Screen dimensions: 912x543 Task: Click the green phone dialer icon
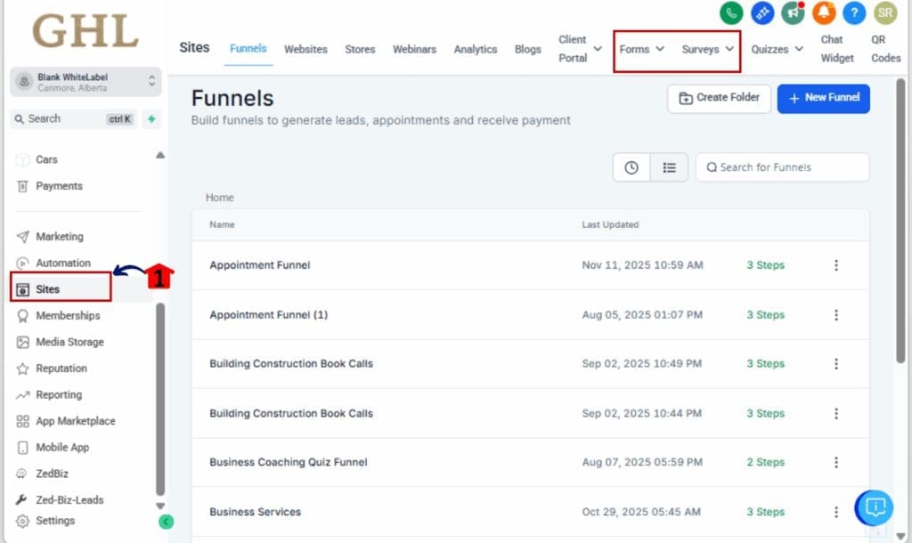point(731,12)
